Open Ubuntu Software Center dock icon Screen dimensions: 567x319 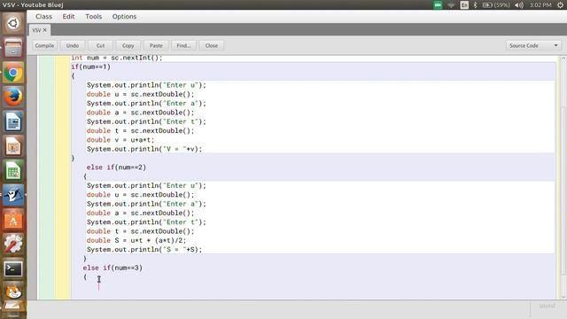[13, 220]
